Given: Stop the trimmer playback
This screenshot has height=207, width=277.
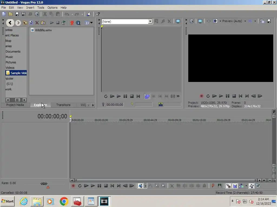Looking at the screenshot, I should pyautogui.click(x=132, y=96).
